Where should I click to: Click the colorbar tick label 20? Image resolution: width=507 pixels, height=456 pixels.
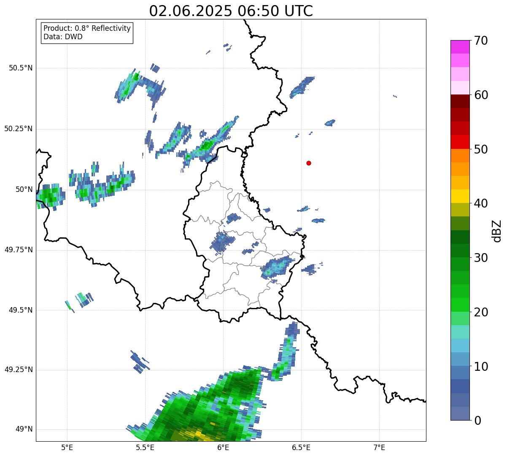click(x=481, y=312)
